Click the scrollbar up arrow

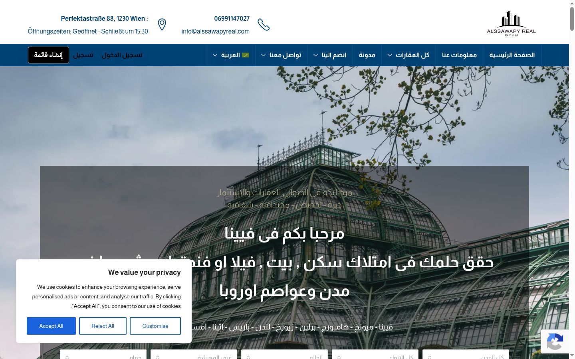[x=572, y=3]
